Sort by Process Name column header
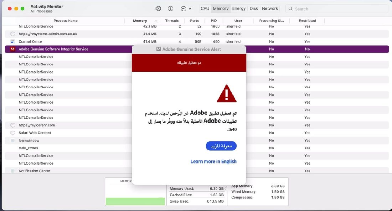Image resolution: width=392 pixels, height=211 pixels. click(65, 21)
